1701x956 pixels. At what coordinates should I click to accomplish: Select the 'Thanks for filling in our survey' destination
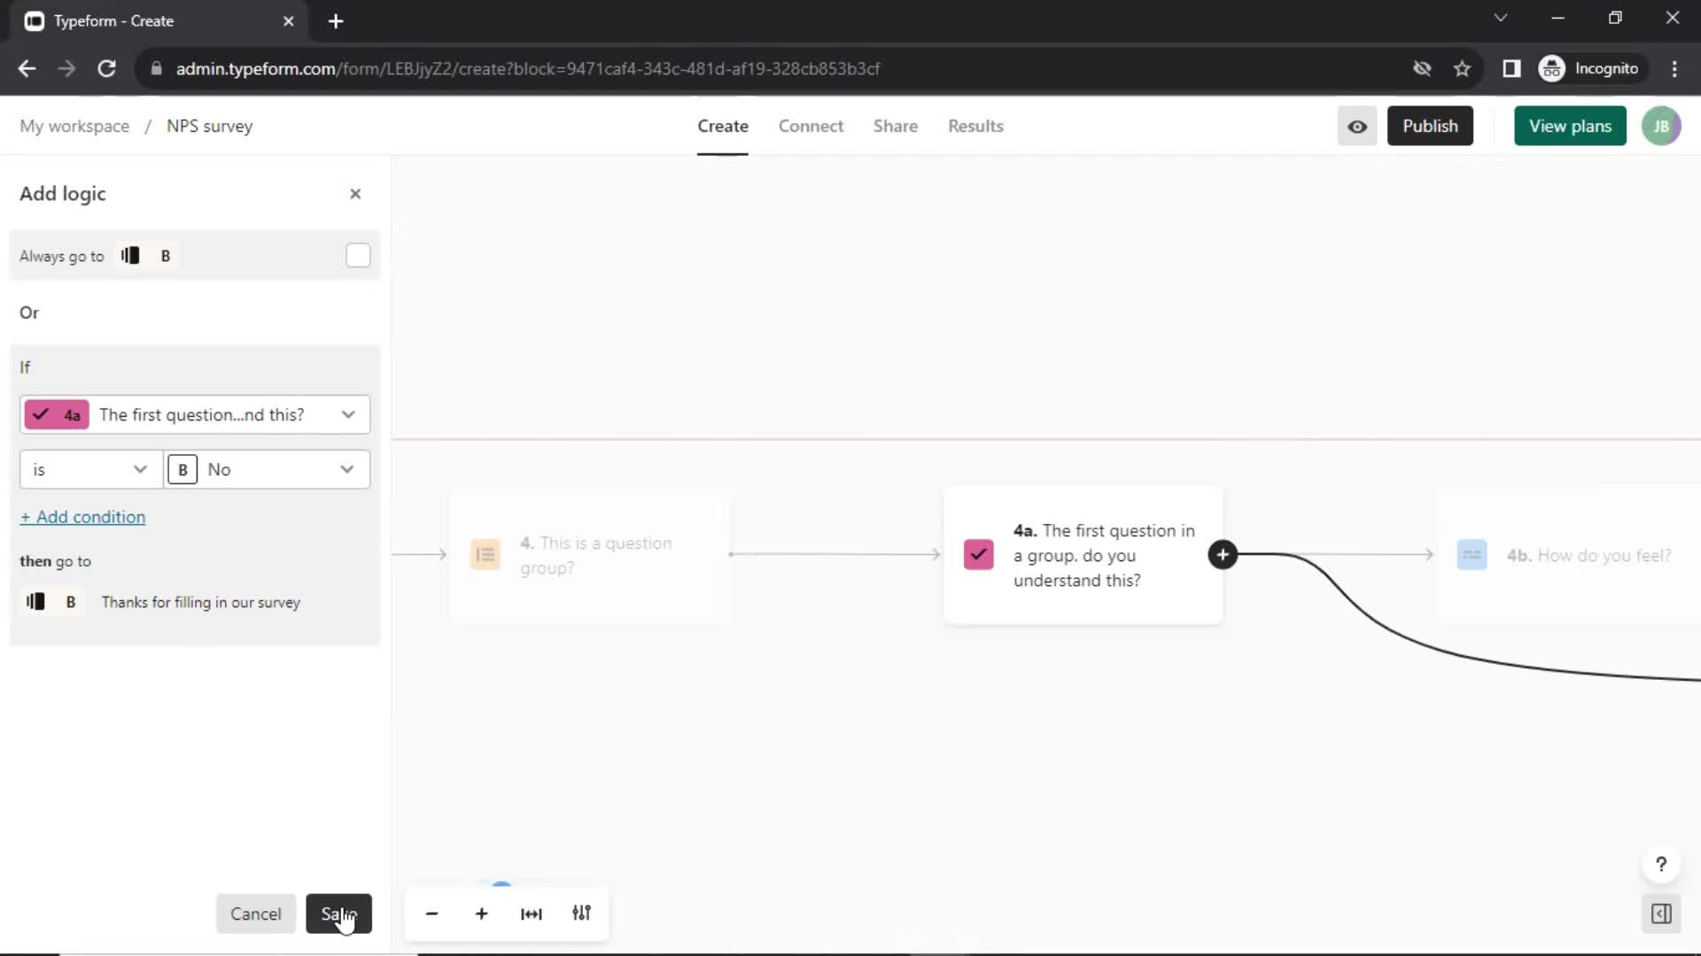[200, 603]
